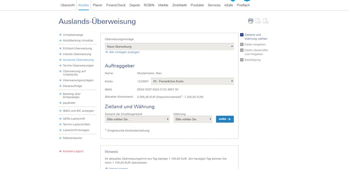Image resolution: width=349 pixels, height=169 pixels.
Task: Click the Zielland und Währung section heading
Action: pyautogui.click(x=130, y=107)
